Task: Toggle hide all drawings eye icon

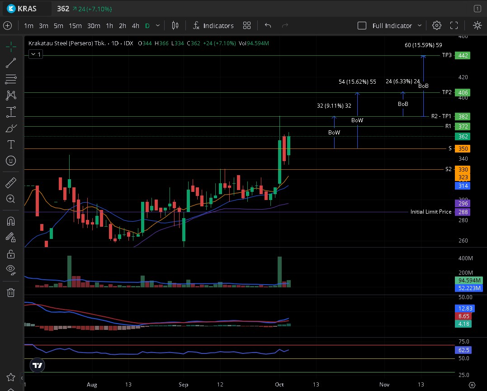Action: (x=11, y=270)
